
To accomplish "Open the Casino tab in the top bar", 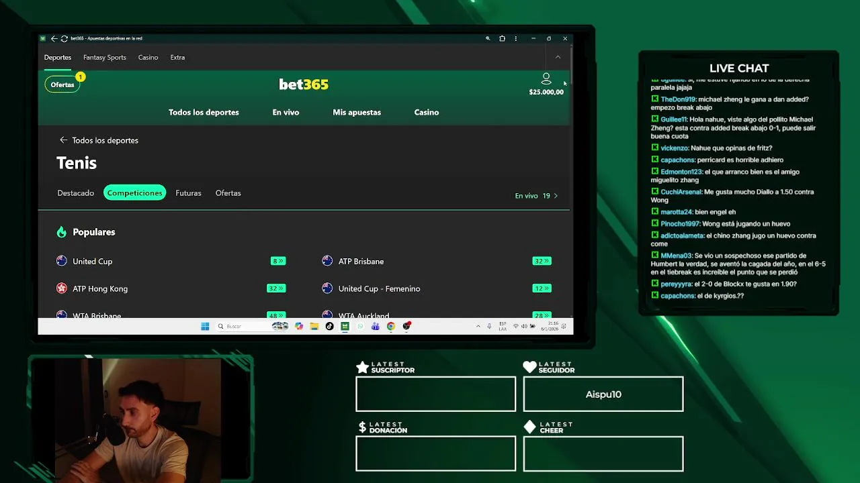I will (x=148, y=57).
